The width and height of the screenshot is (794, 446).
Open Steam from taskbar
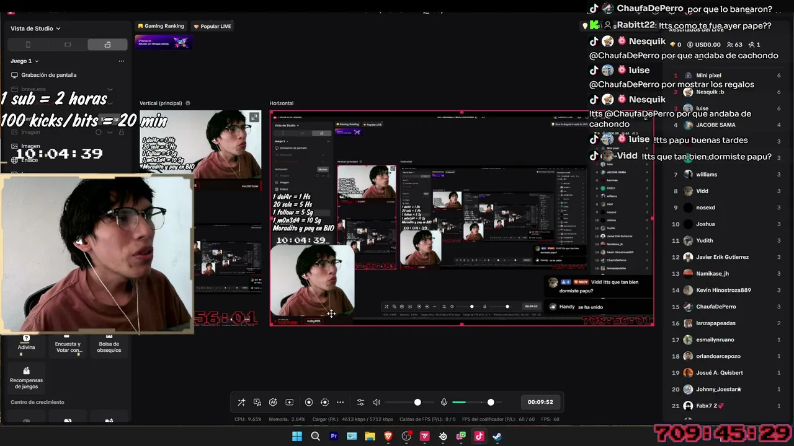(497, 436)
